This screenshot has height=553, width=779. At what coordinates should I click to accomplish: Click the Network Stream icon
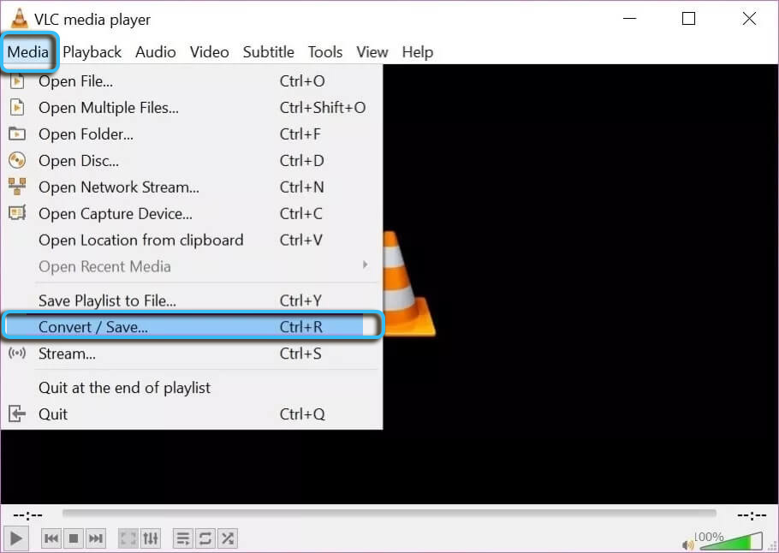[17, 187]
